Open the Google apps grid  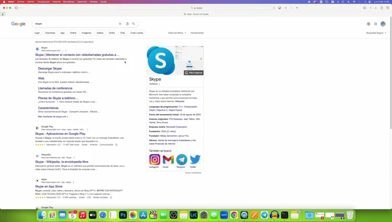(376, 24)
